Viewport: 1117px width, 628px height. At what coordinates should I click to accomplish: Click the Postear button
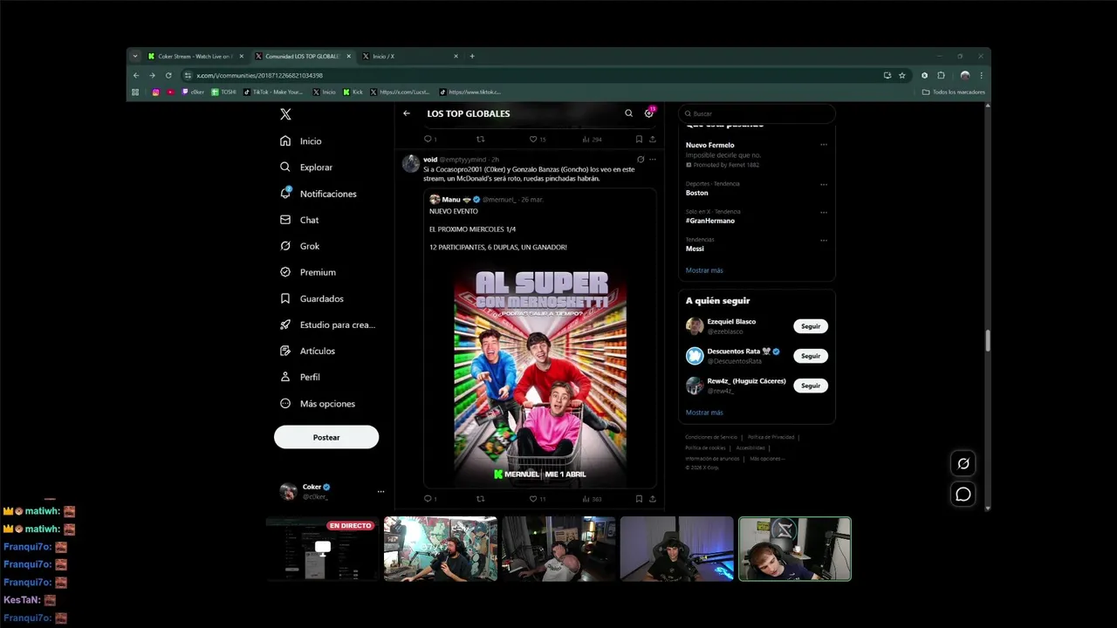coord(326,437)
